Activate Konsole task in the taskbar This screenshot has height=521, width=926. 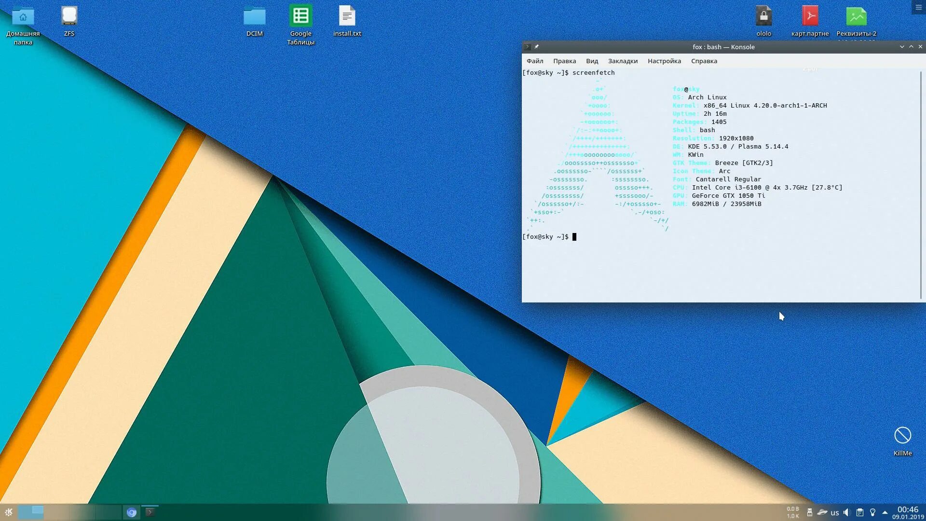(x=150, y=512)
